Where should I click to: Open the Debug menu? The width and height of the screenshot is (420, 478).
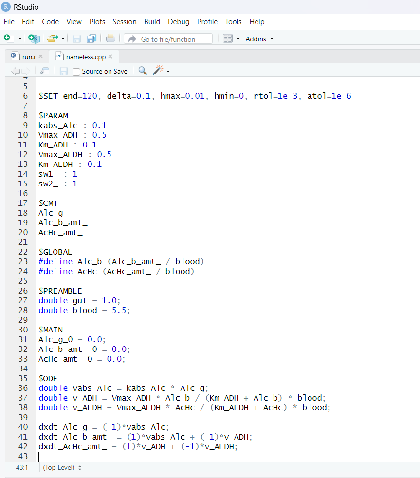pyautogui.click(x=179, y=22)
